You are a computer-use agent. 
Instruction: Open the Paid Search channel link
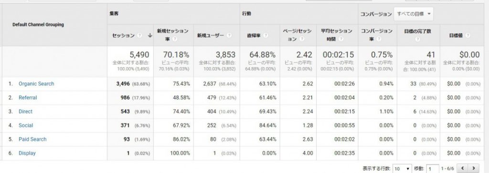tap(32, 139)
